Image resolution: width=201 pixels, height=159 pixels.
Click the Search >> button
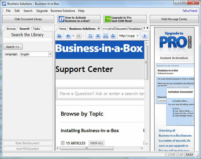pyautogui.click(x=13, y=47)
